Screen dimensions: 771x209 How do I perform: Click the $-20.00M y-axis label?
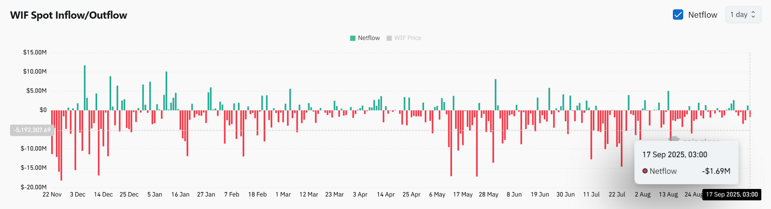tap(34, 187)
